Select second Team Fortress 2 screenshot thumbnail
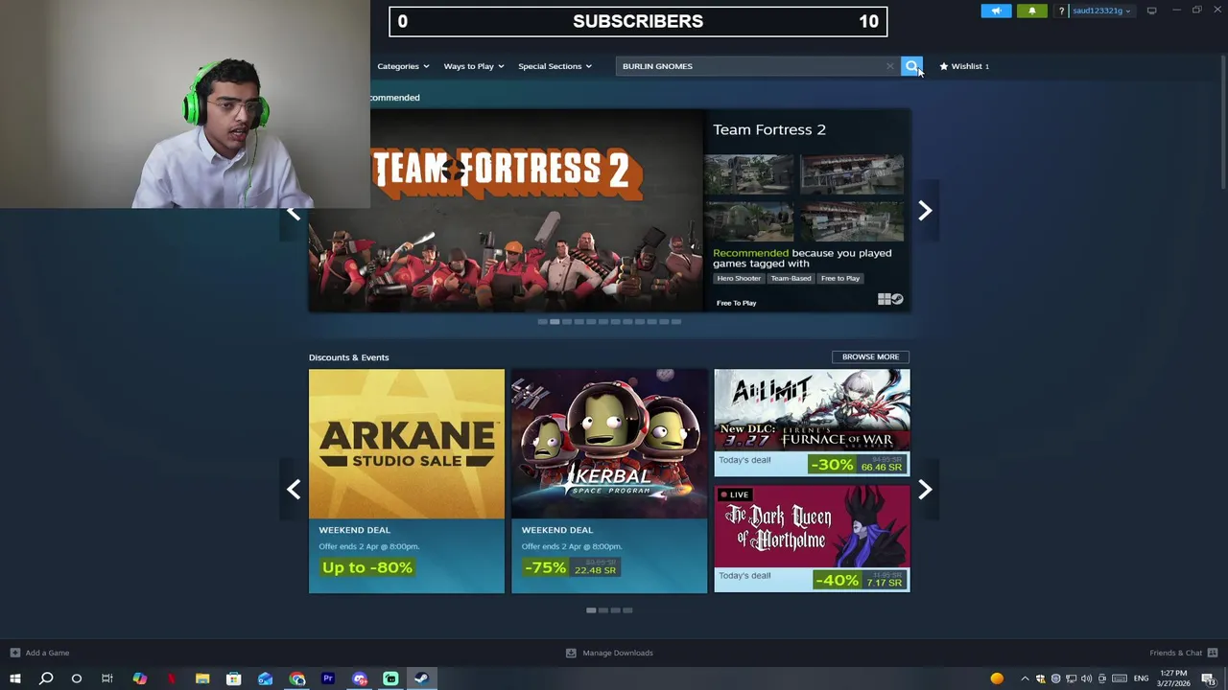The height and width of the screenshot is (690, 1228). 852,173
